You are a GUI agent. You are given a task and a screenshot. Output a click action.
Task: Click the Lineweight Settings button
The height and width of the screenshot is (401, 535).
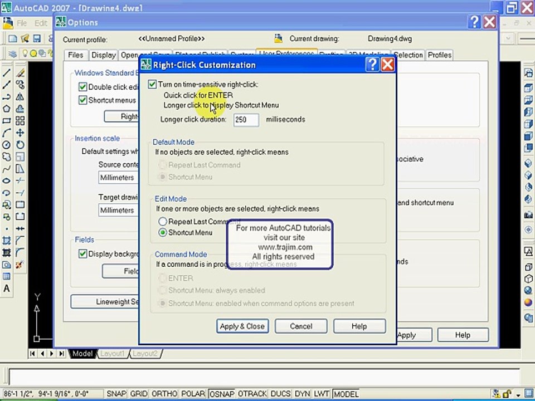coord(105,302)
